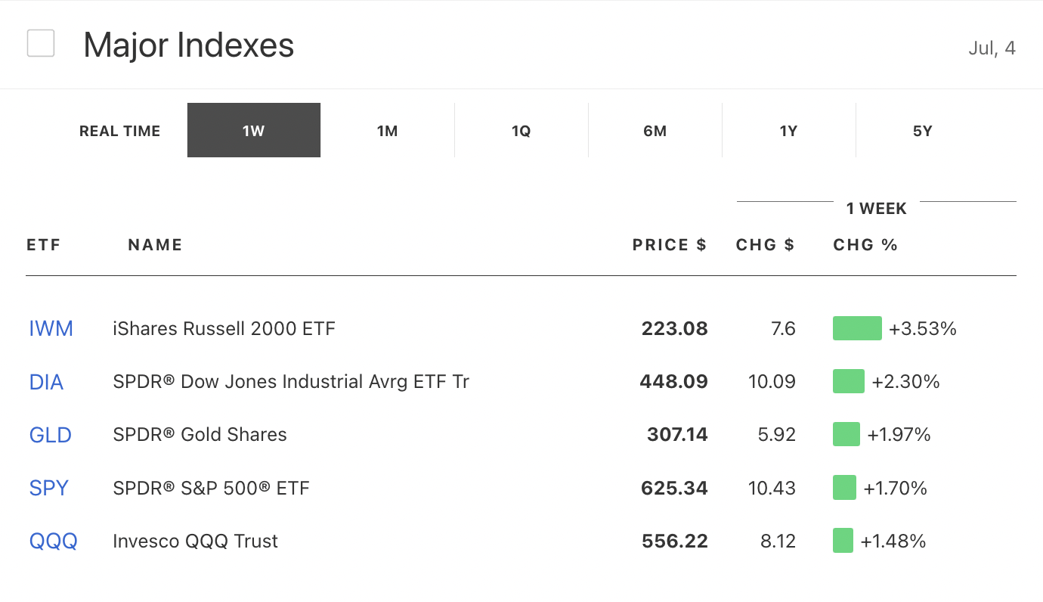Select the 1W time range tab
The height and width of the screenshot is (602, 1043).
(x=254, y=130)
